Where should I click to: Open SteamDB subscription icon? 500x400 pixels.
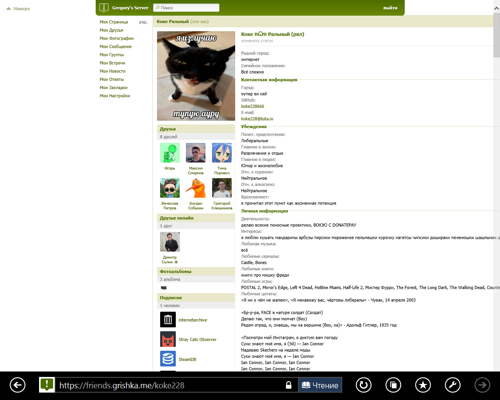coord(168,359)
